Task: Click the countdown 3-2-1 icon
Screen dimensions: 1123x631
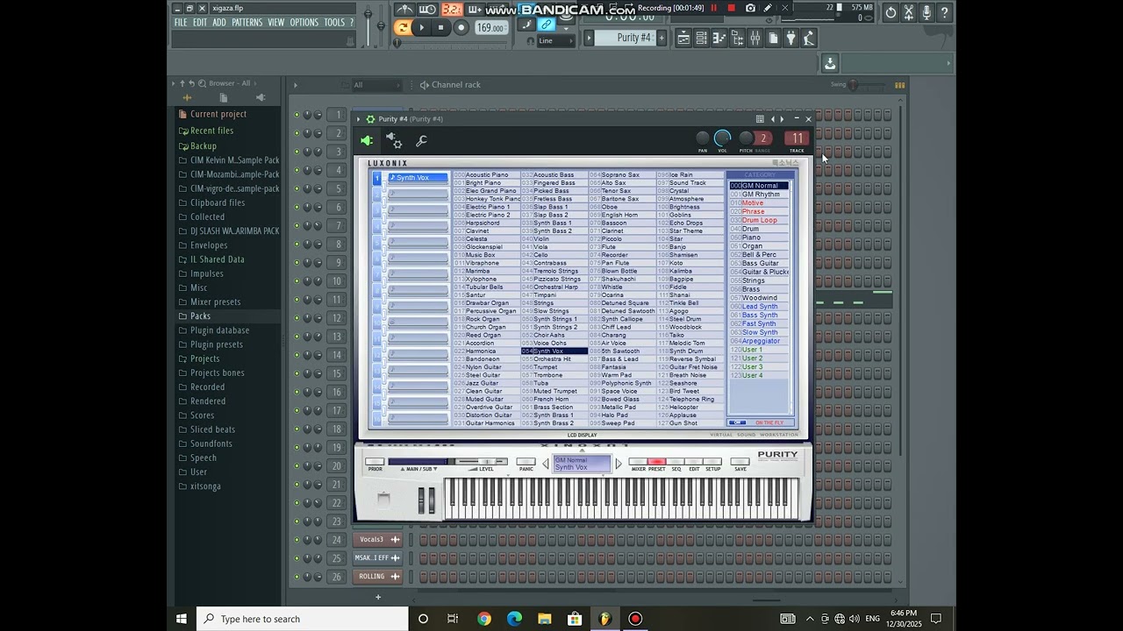Action: point(452,10)
